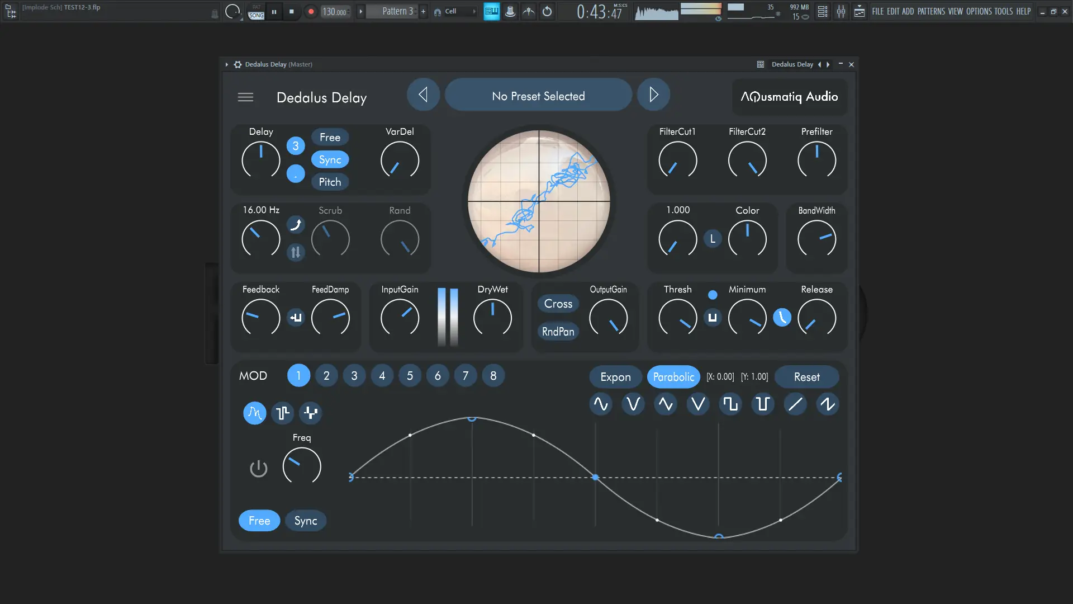Switch delay mode to Pitch

click(x=330, y=182)
